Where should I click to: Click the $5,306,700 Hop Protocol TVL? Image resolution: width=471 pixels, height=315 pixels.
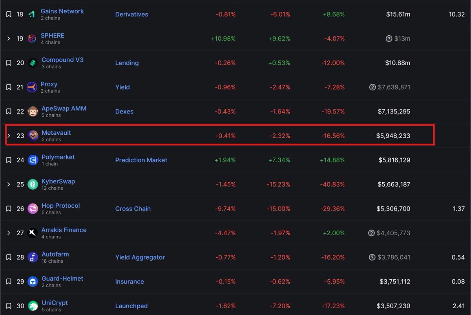[x=393, y=209]
